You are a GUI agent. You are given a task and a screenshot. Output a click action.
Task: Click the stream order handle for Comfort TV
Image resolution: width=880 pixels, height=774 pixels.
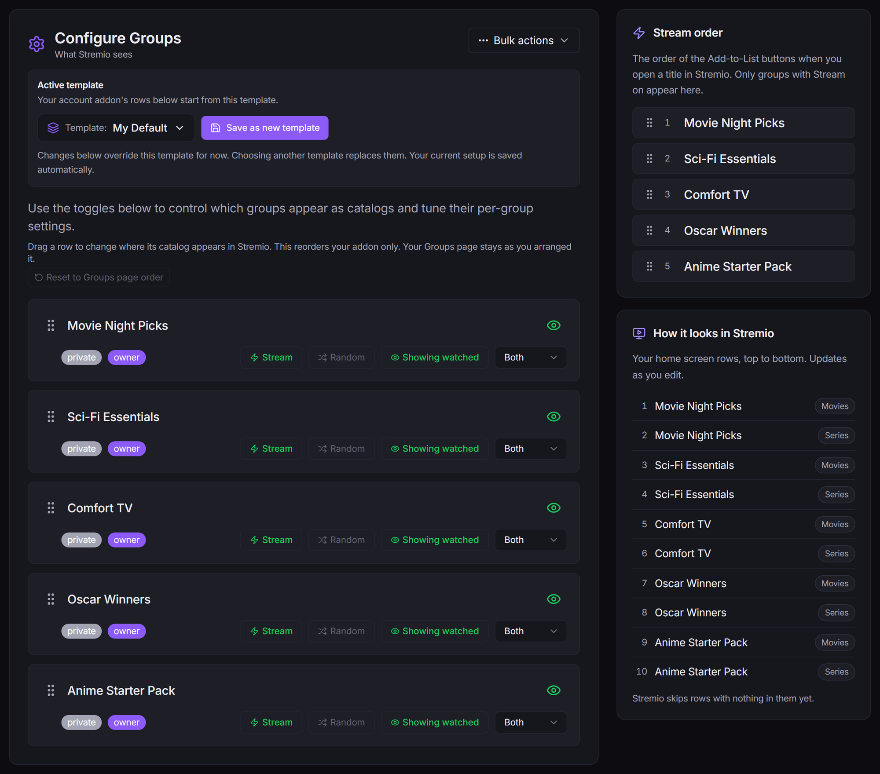tap(649, 194)
